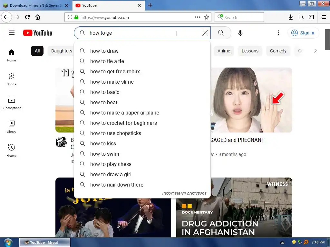Viewport: 330px width, 247px height.
Task: Choose suggestion 'how to use chopsticks'
Action: (142, 133)
